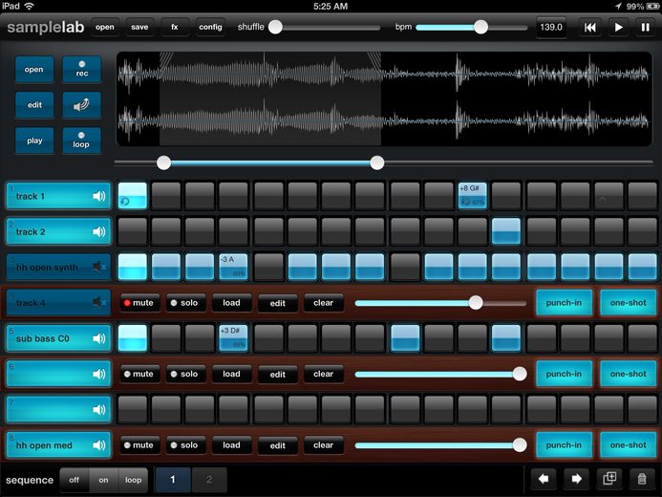The width and height of the screenshot is (662, 497).
Task: Start playback with the top play icon
Action: coord(618,28)
